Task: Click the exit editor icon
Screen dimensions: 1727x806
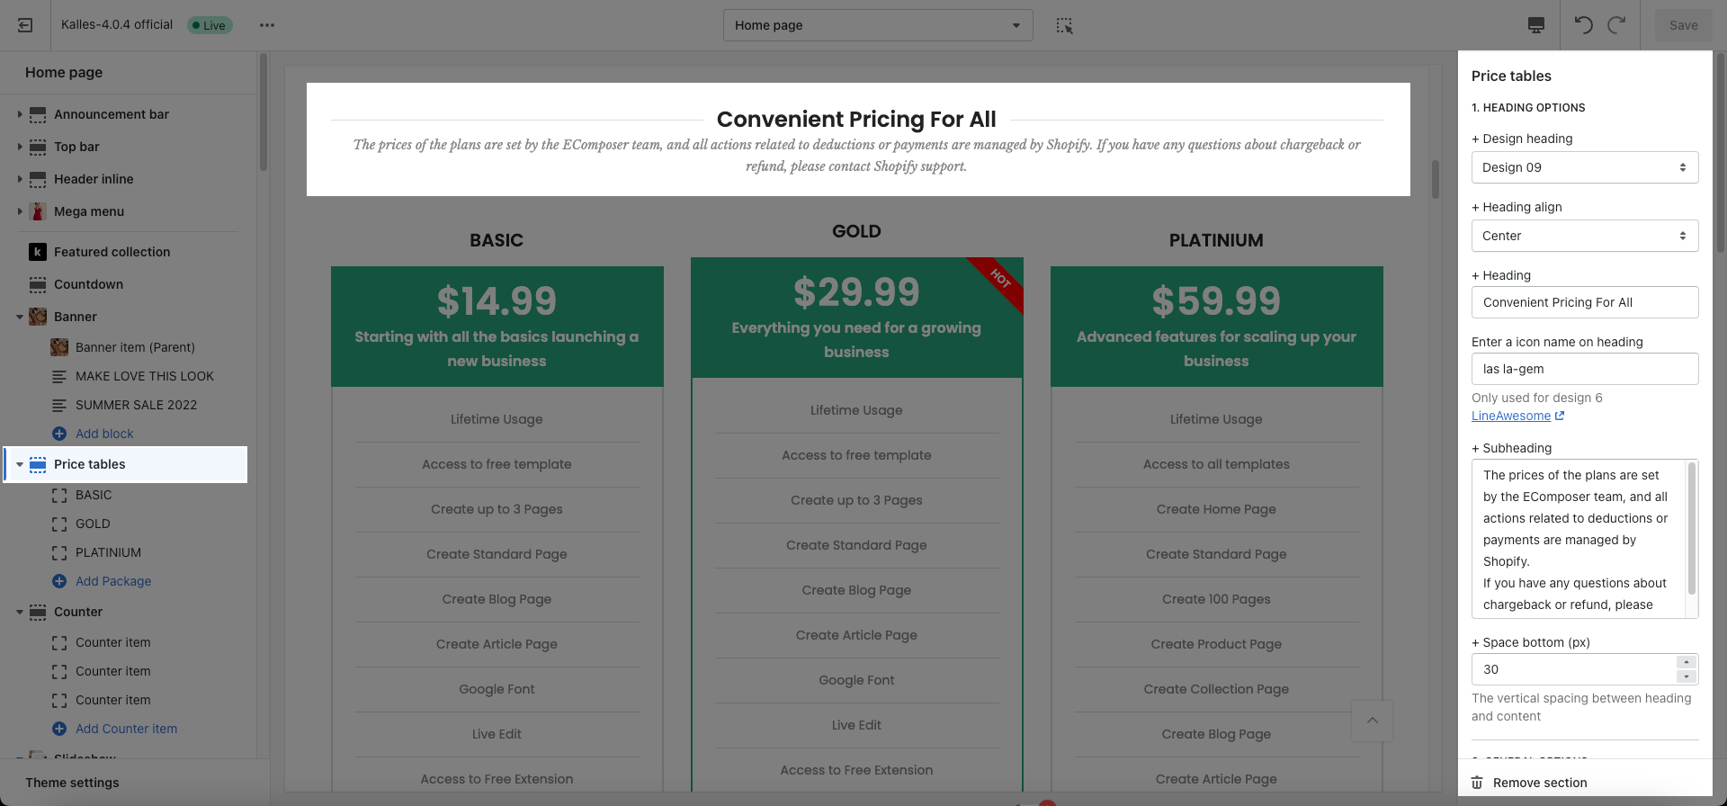Action: [25, 25]
